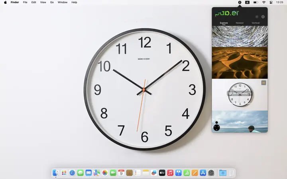Open Numbers from the Dock
The image size is (287, 179).
187,173
